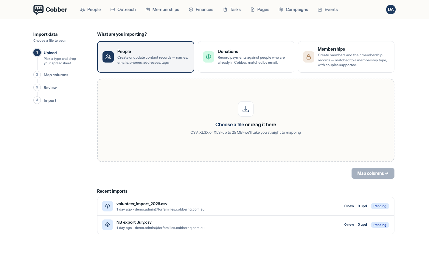Image resolution: width=429 pixels, height=268 pixels.
Task: Open the People menu in the navbar
Action: tap(91, 10)
